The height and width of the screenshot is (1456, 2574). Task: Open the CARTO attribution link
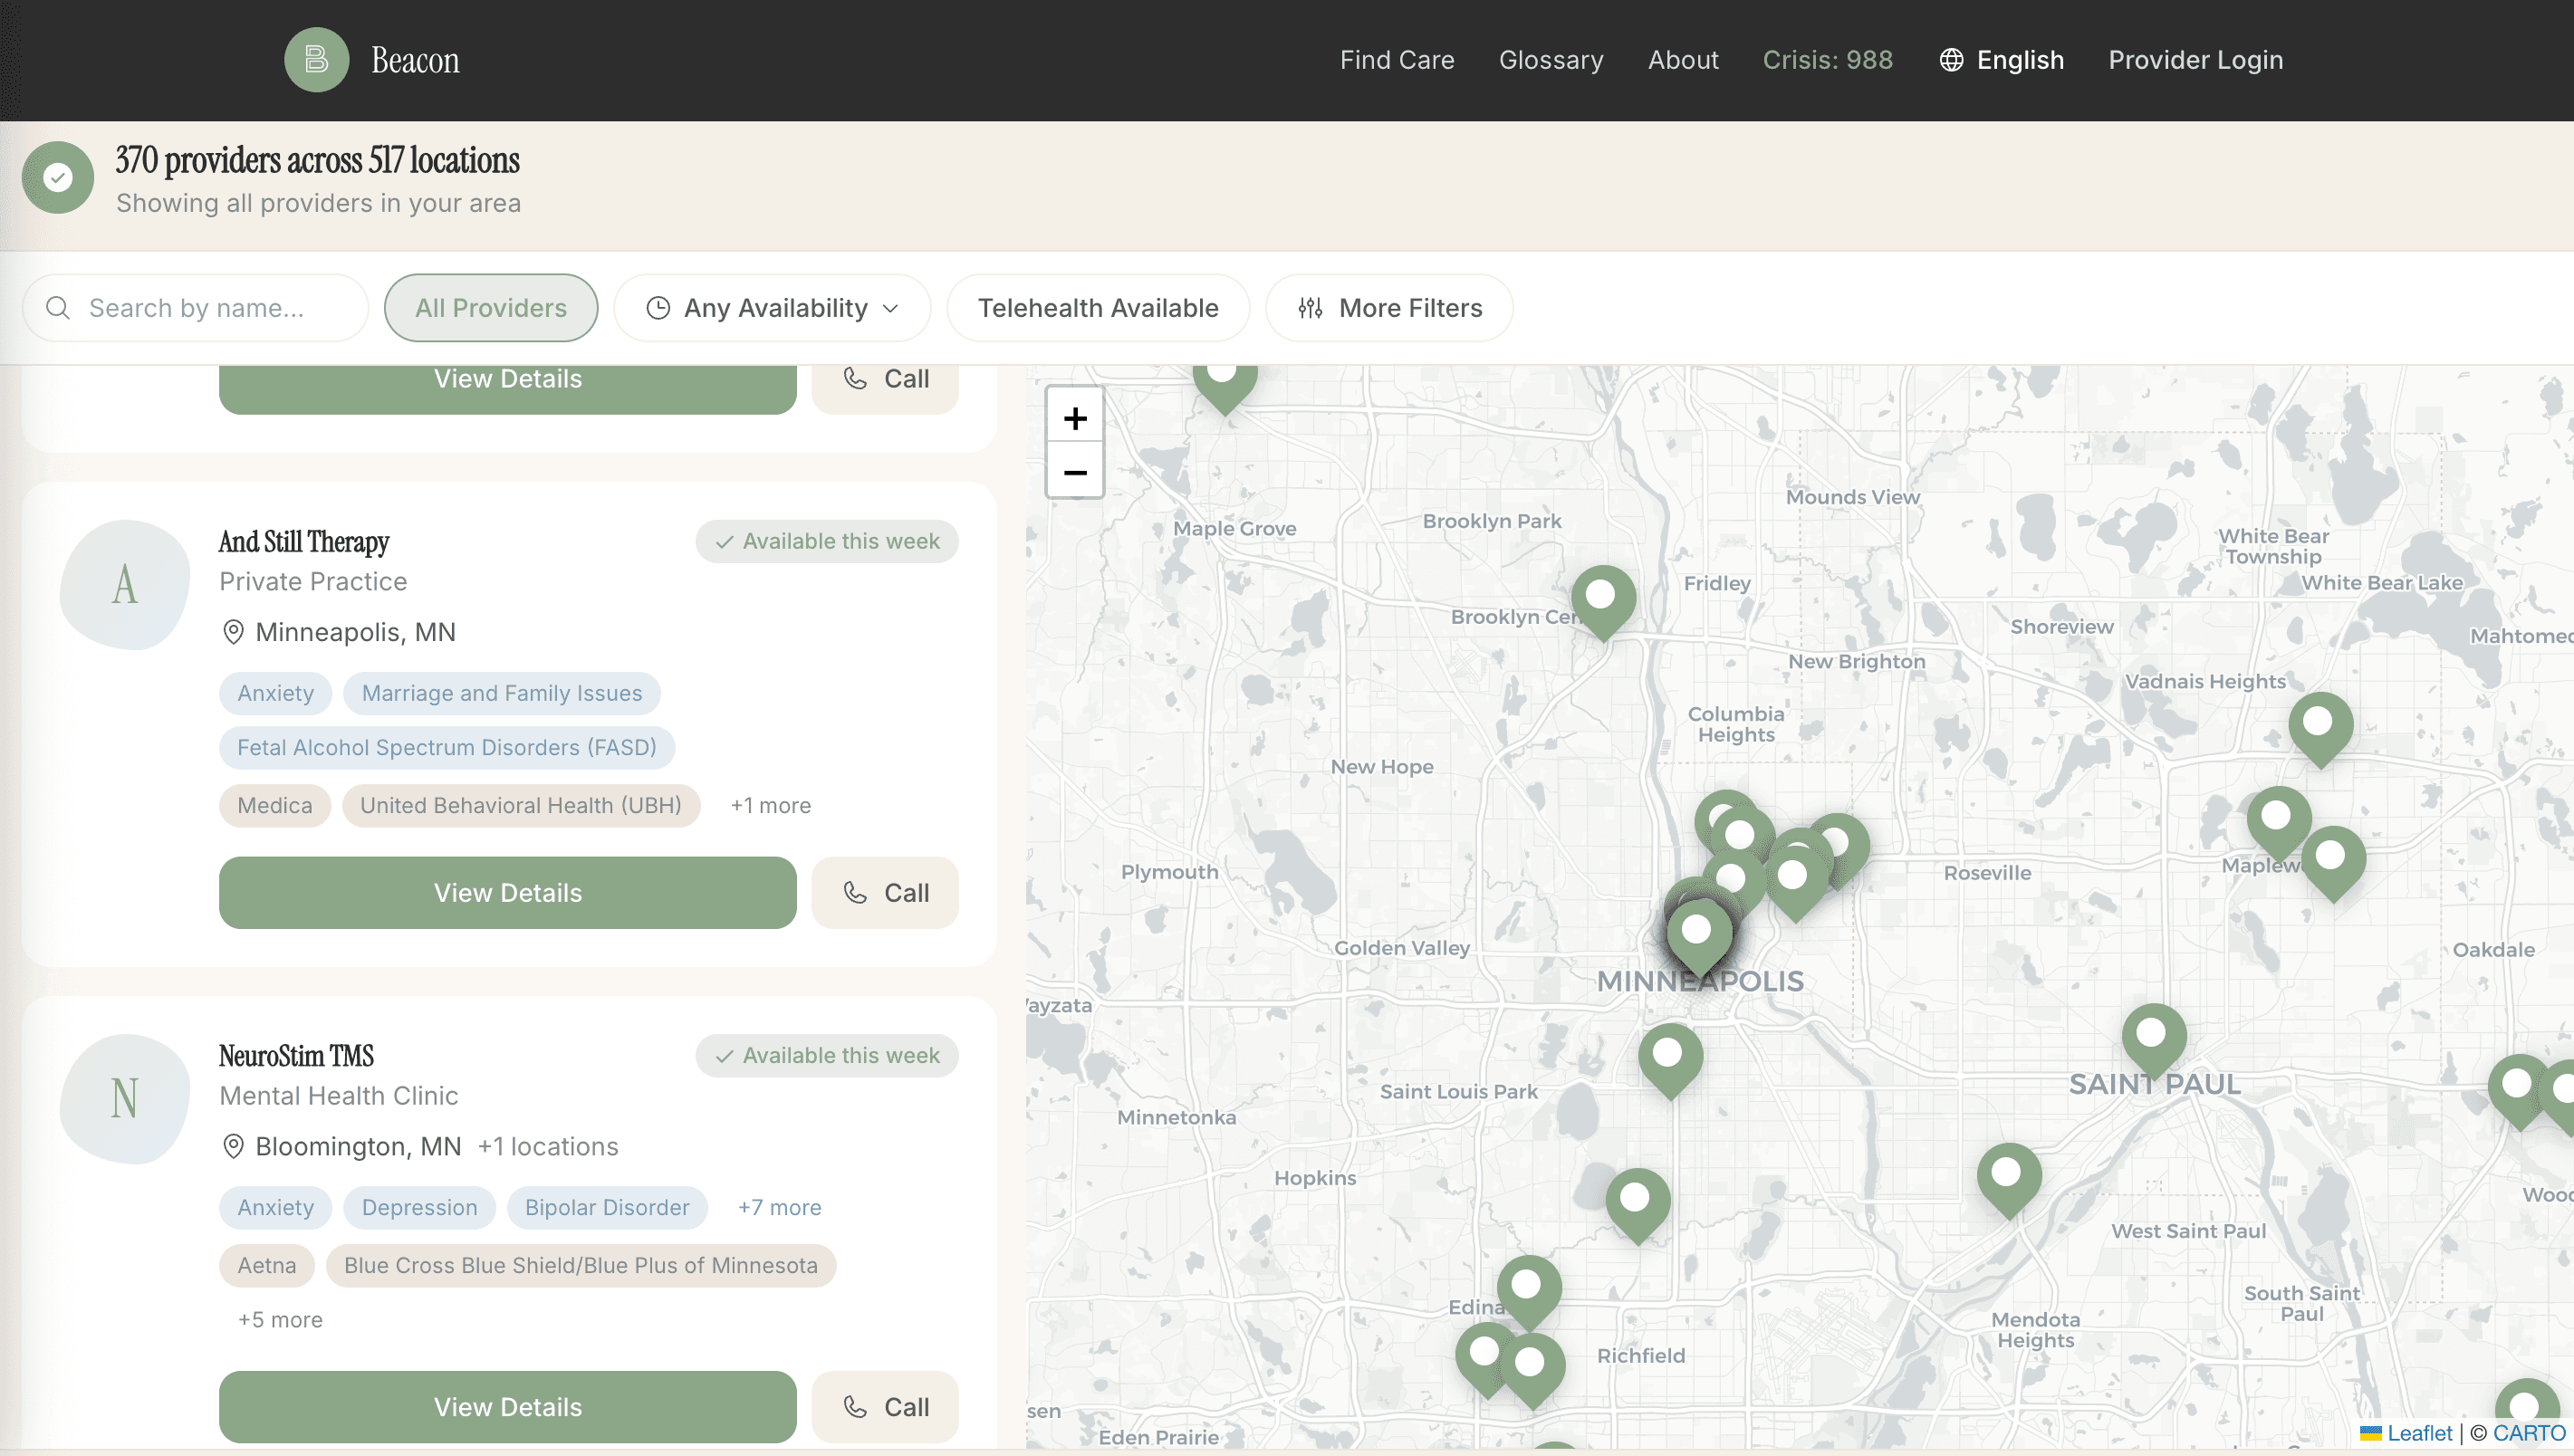(x=2529, y=1433)
